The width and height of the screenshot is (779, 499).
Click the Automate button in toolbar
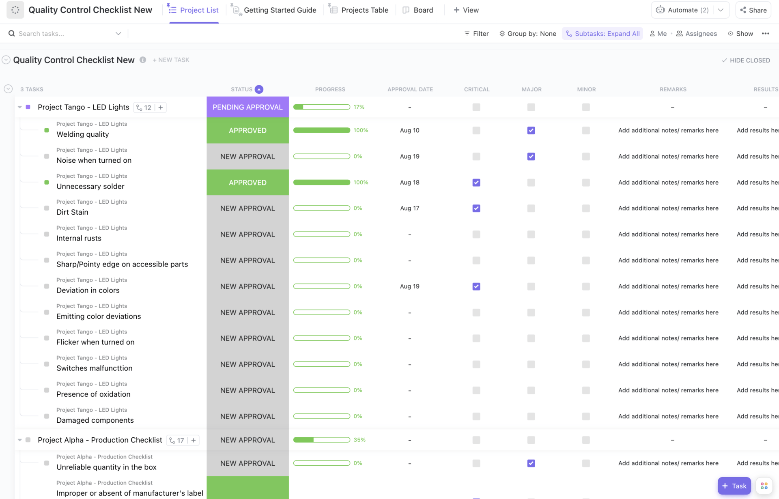click(681, 10)
